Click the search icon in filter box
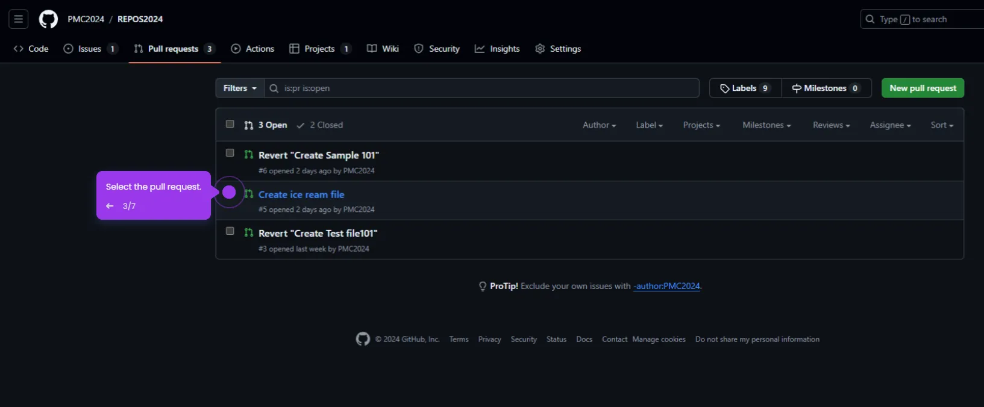This screenshot has height=407, width=984. [x=274, y=89]
